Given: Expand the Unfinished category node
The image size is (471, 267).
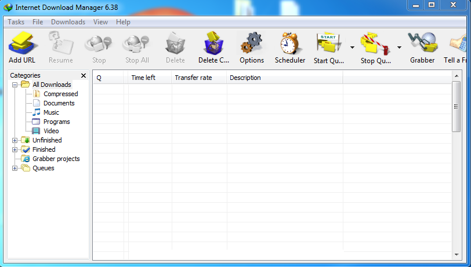Looking at the screenshot, I should click(x=15, y=140).
